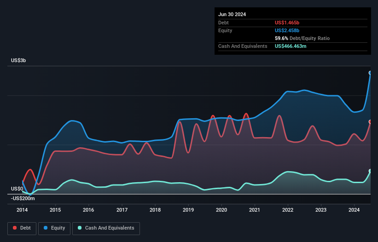Image resolution: width=378 pixels, height=242 pixels.
Task: Click the -US$200m y-axis label
Action: (23, 198)
